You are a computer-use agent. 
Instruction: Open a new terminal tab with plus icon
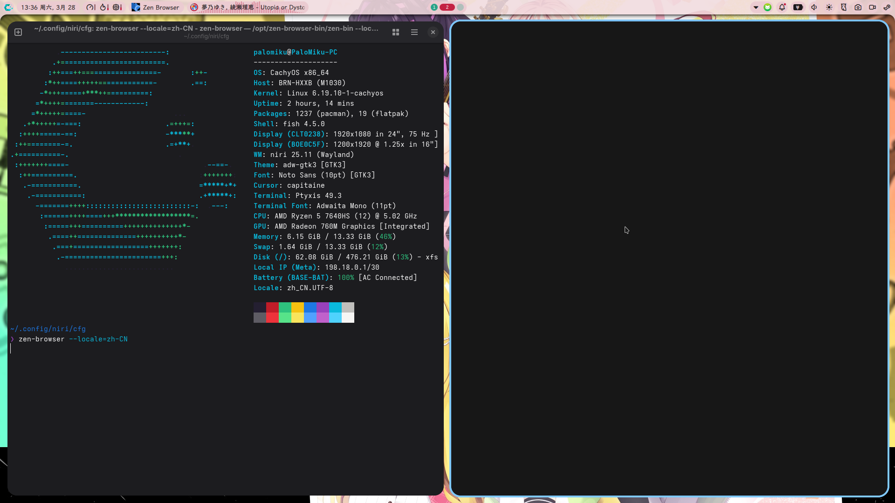coord(18,32)
